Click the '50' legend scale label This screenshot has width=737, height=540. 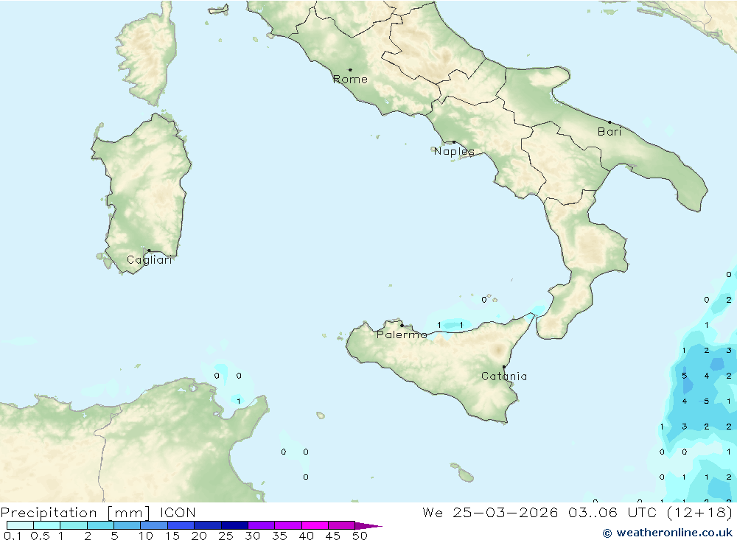tap(360, 536)
